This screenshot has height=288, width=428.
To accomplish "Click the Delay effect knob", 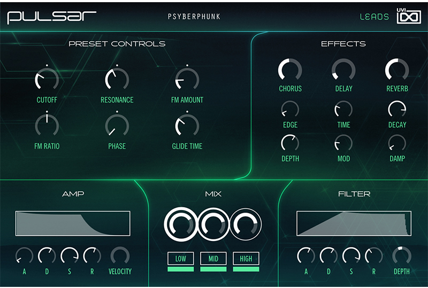I will tap(343, 70).
